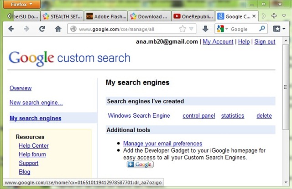Switch to the Adobe Flash... tab
The image size is (292, 189).
point(106,16)
